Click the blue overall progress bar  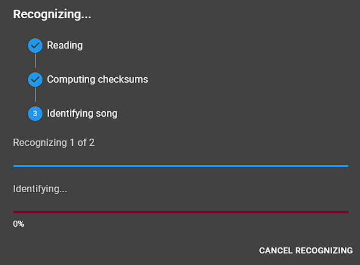[x=181, y=166]
